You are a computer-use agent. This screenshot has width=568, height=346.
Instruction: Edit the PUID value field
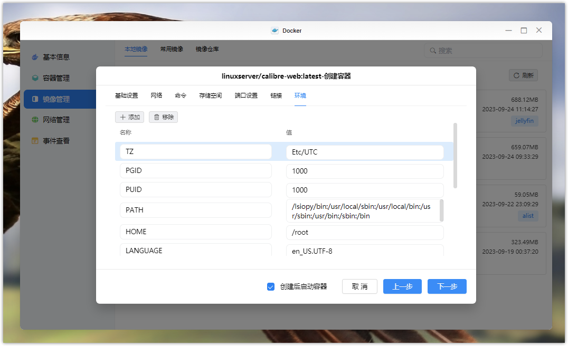coord(365,190)
